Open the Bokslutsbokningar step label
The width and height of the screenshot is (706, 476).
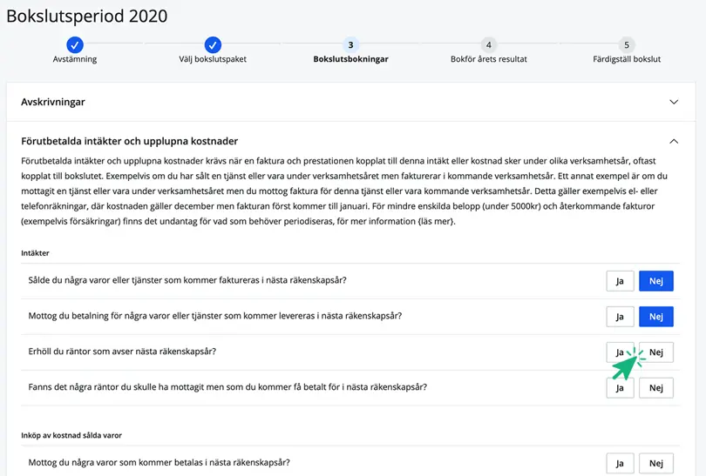click(x=350, y=59)
